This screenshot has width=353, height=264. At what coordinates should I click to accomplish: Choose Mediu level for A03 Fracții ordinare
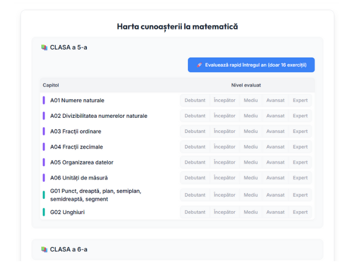(x=251, y=132)
